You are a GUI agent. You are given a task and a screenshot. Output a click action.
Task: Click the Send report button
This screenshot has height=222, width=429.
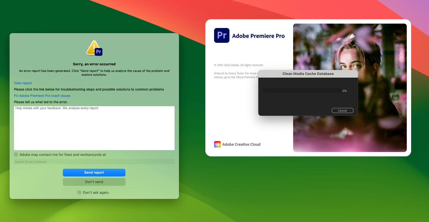click(94, 173)
